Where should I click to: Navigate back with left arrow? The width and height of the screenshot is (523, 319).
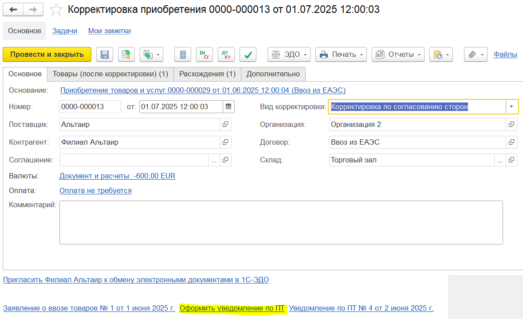coord(13,9)
